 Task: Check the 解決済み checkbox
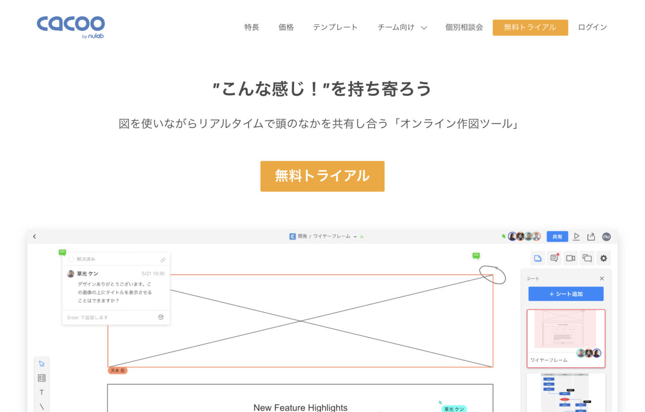pos(71,259)
